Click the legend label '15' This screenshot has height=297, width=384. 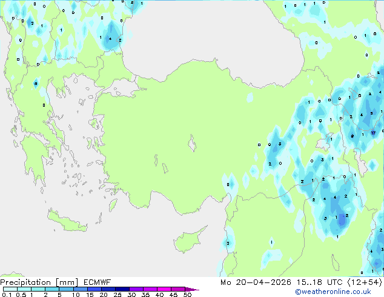[x=90, y=295]
